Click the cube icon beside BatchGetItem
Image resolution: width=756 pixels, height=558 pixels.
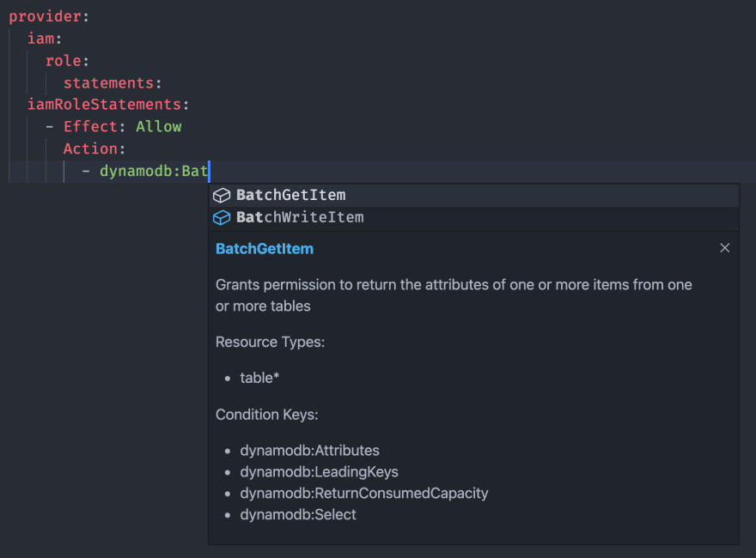[x=222, y=196]
